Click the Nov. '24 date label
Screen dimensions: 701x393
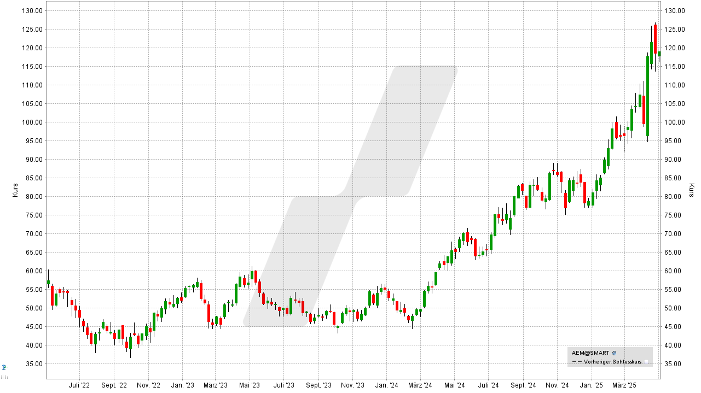coord(557,385)
